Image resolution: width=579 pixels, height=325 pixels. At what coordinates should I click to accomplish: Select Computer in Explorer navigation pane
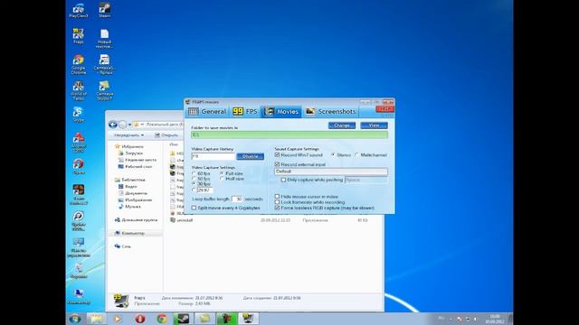129,233
